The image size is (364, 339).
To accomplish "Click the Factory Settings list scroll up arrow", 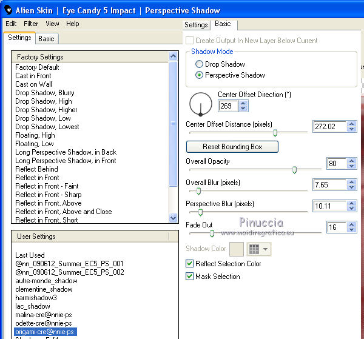I will [x=173, y=56].
